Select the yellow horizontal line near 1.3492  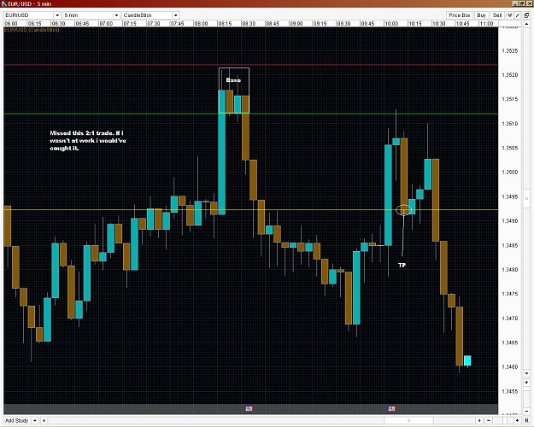[250, 209]
